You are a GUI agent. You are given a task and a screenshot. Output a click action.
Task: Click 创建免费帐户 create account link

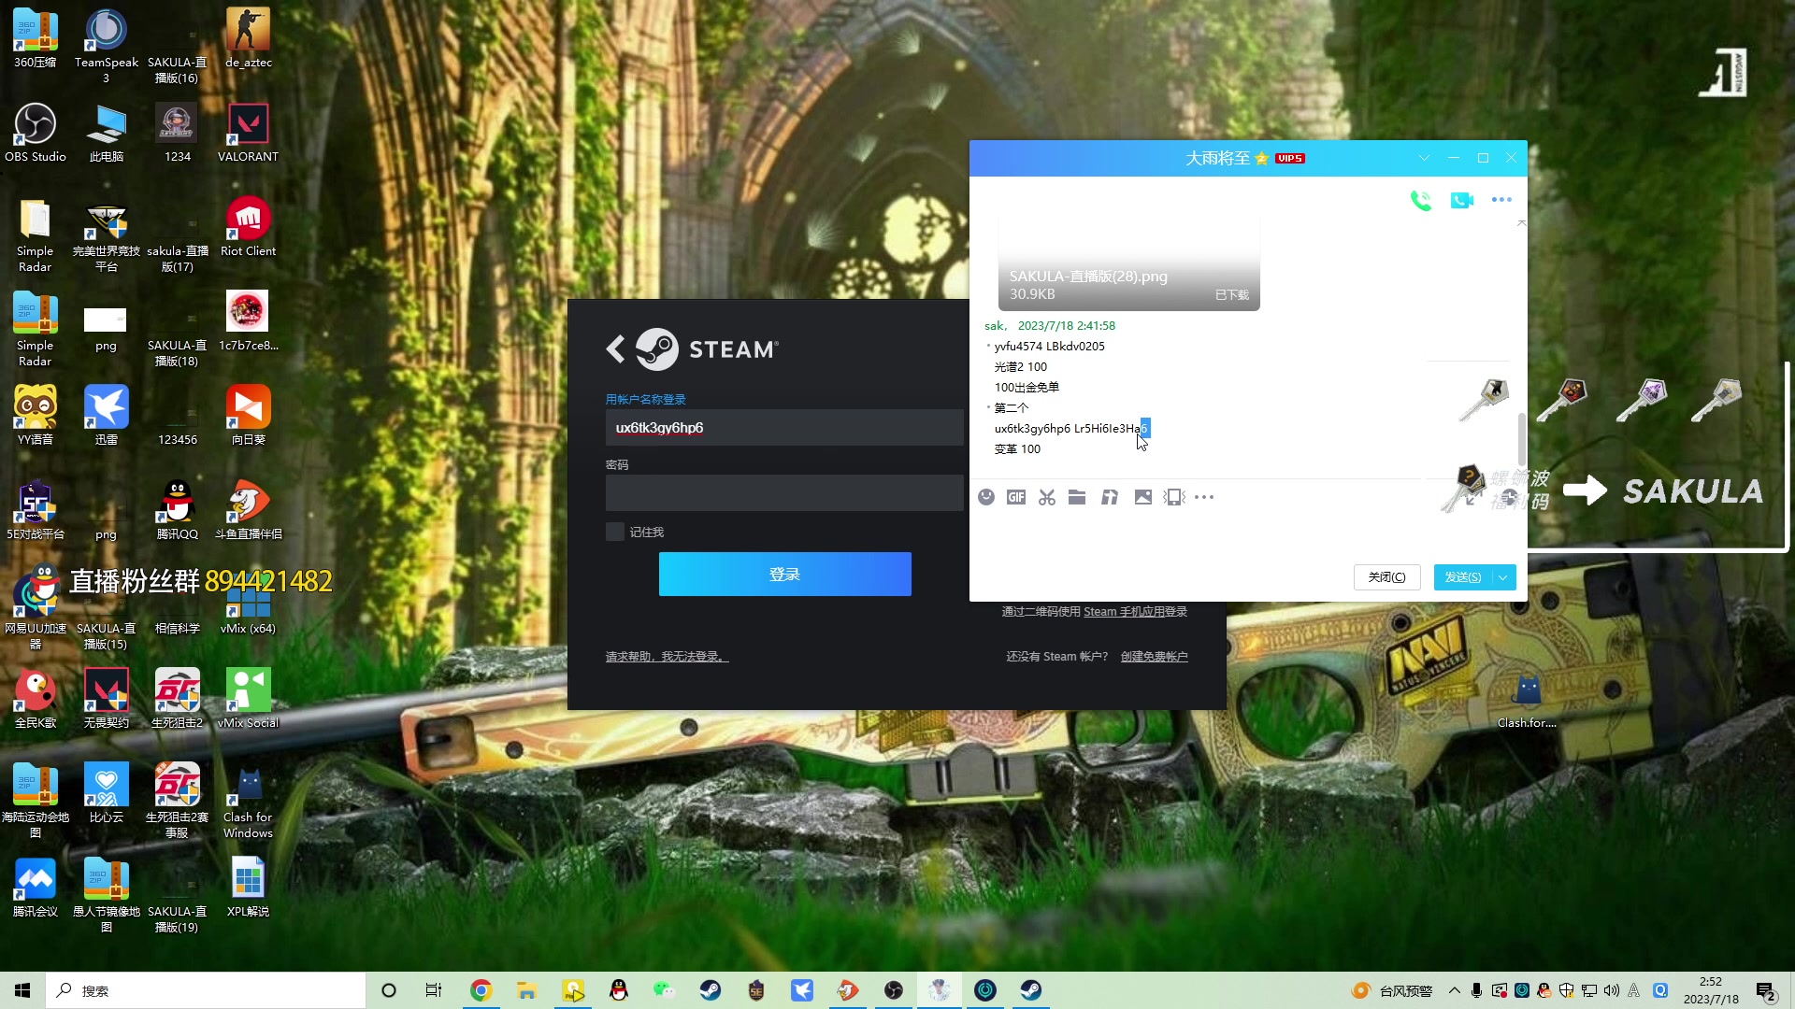point(1154,657)
